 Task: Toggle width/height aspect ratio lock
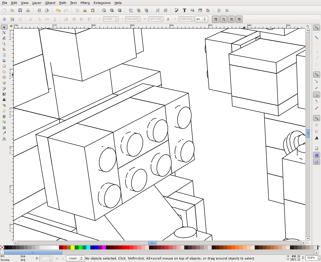coord(168,19)
